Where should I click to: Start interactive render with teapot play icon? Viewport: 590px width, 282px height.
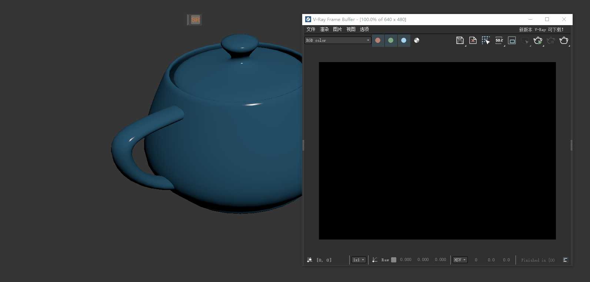(538, 41)
